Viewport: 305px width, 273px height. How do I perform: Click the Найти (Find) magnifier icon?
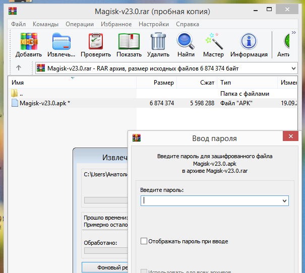point(186,41)
